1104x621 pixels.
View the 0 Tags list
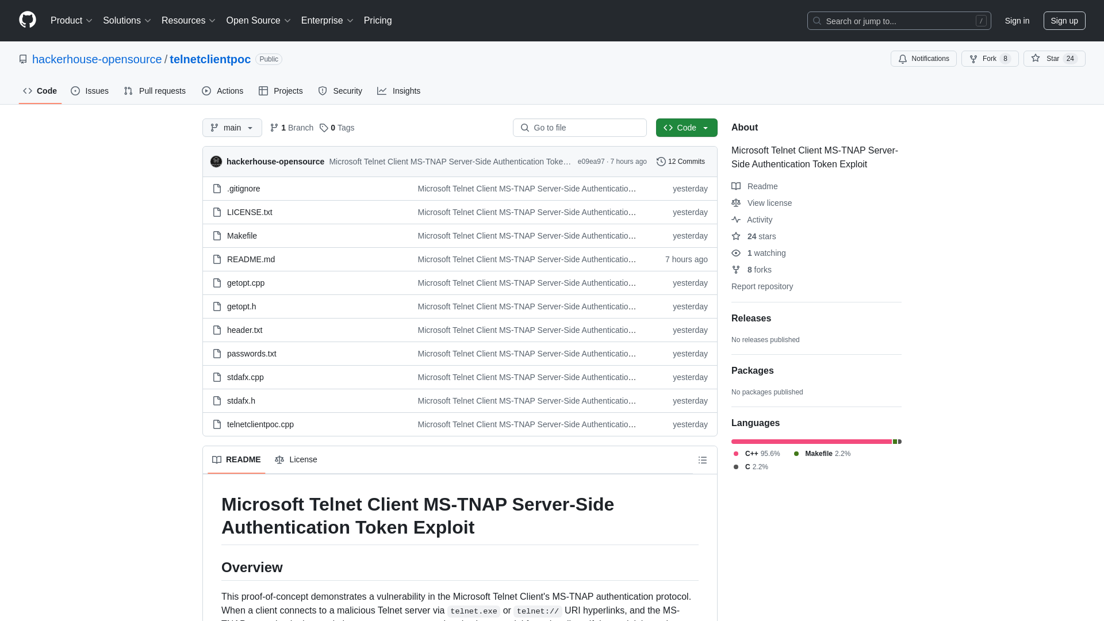pyautogui.click(x=337, y=128)
